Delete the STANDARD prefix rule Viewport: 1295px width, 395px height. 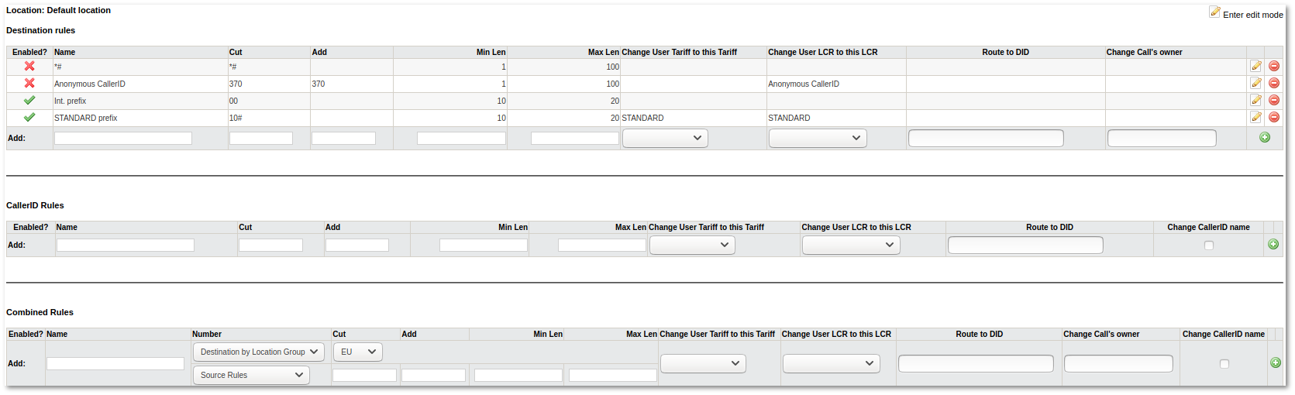(1273, 118)
